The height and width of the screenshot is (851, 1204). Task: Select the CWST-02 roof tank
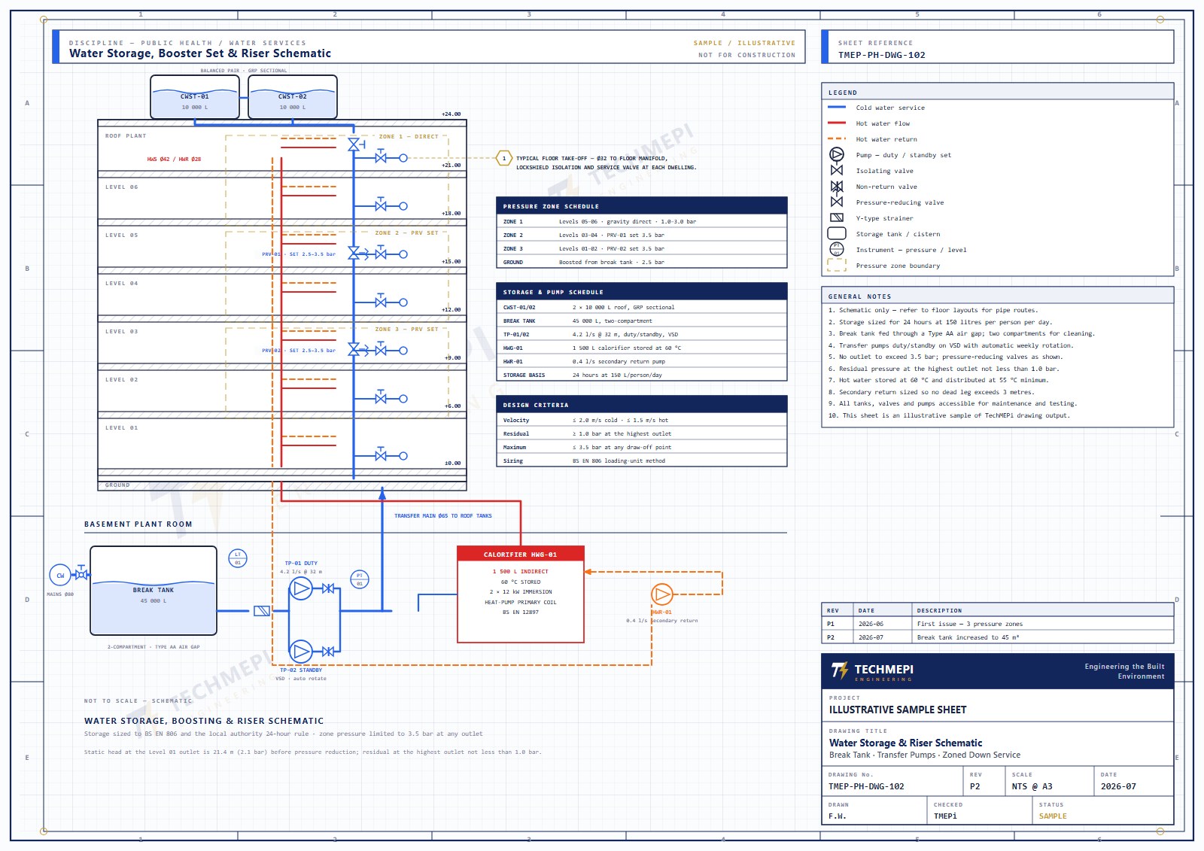293,97
